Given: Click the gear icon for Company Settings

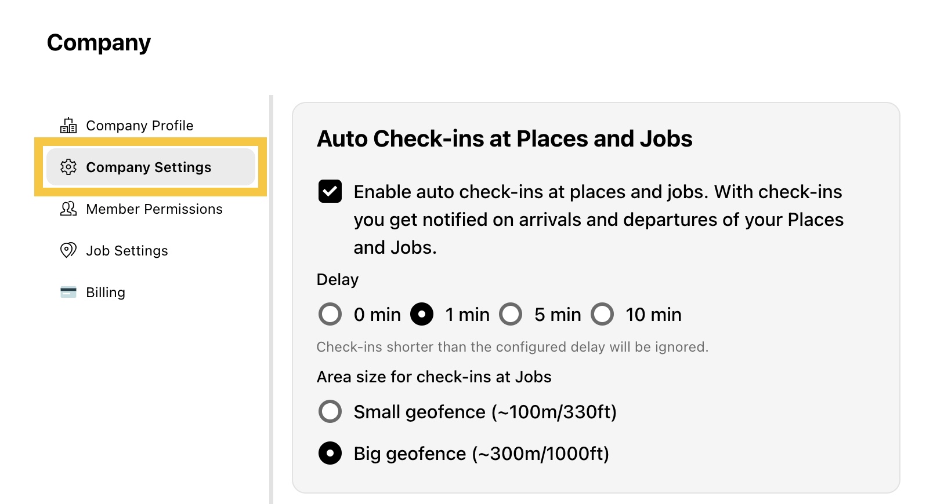Looking at the screenshot, I should (x=68, y=167).
